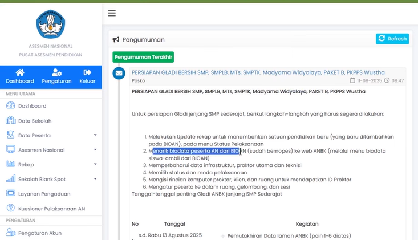
Task: Click the highlighted text 'enarik biodata peserta AN dari BIO'
Action: point(196,151)
